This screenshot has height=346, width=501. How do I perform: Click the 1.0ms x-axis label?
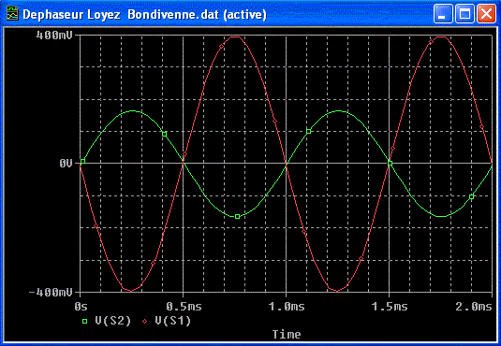(x=287, y=307)
